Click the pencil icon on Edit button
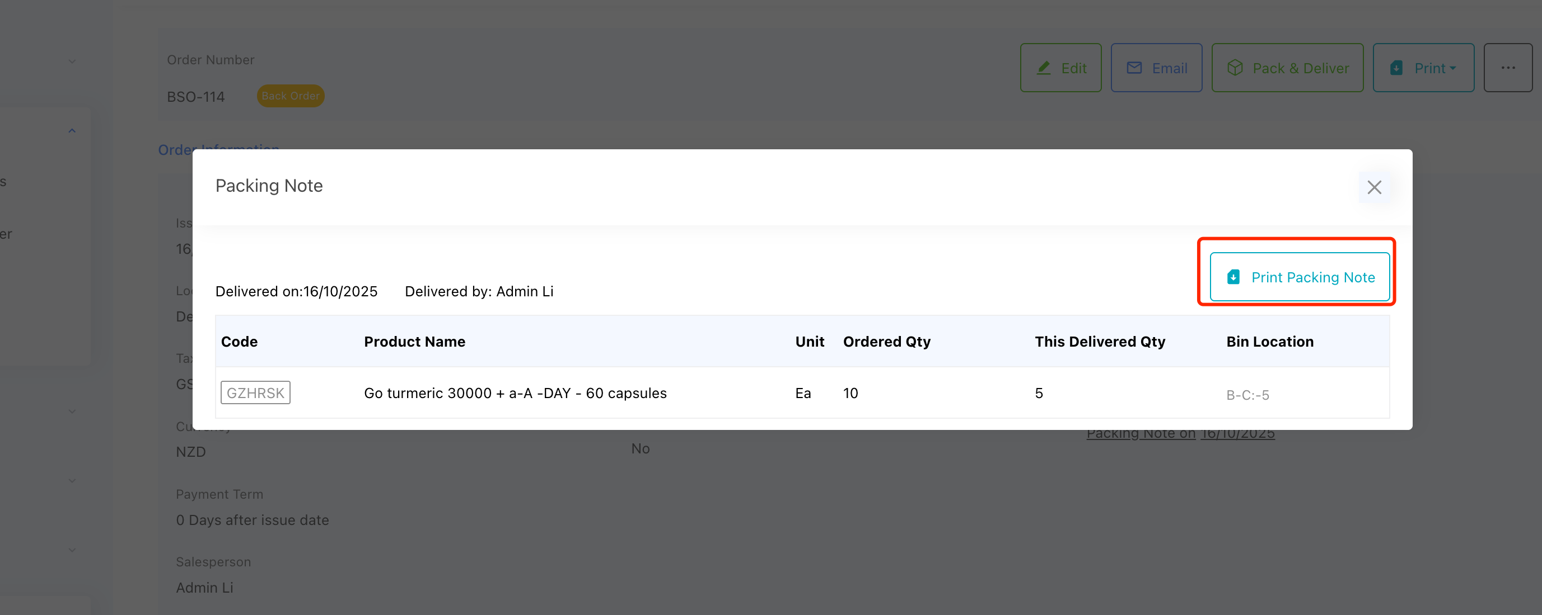The height and width of the screenshot is (615, 1542). pyautogui.click(x=1043, y=68)
